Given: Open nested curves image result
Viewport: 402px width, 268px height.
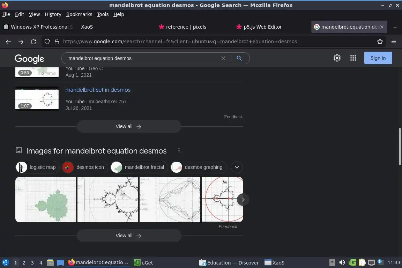Looking at the screenshot, I should tap(170, 200).
